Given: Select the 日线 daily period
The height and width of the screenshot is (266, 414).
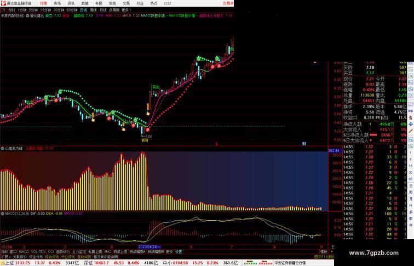Looking at the screenshot, I should coord(83,10).
